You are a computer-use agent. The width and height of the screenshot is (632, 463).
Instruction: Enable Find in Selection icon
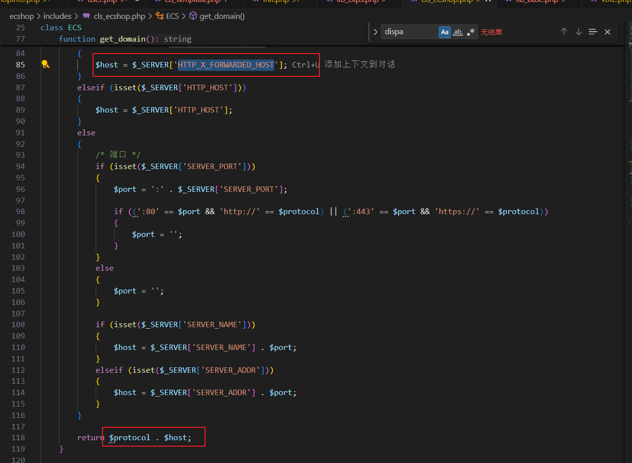[593, 32]
